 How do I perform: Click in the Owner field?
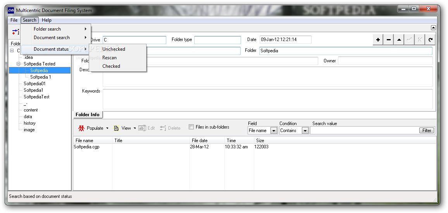coord(385,61)
